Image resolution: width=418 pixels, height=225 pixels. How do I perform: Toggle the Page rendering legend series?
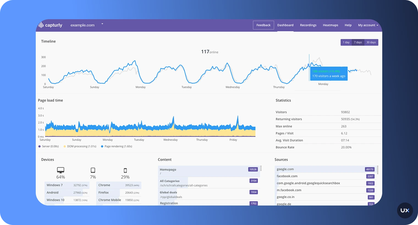click(117, 147)
